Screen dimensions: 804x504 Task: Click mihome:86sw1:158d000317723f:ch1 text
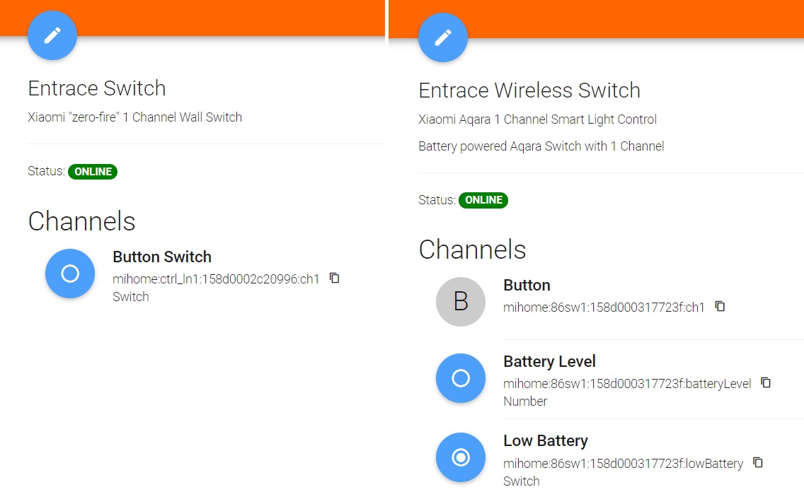pyautogui.click(x=604, y=307)
